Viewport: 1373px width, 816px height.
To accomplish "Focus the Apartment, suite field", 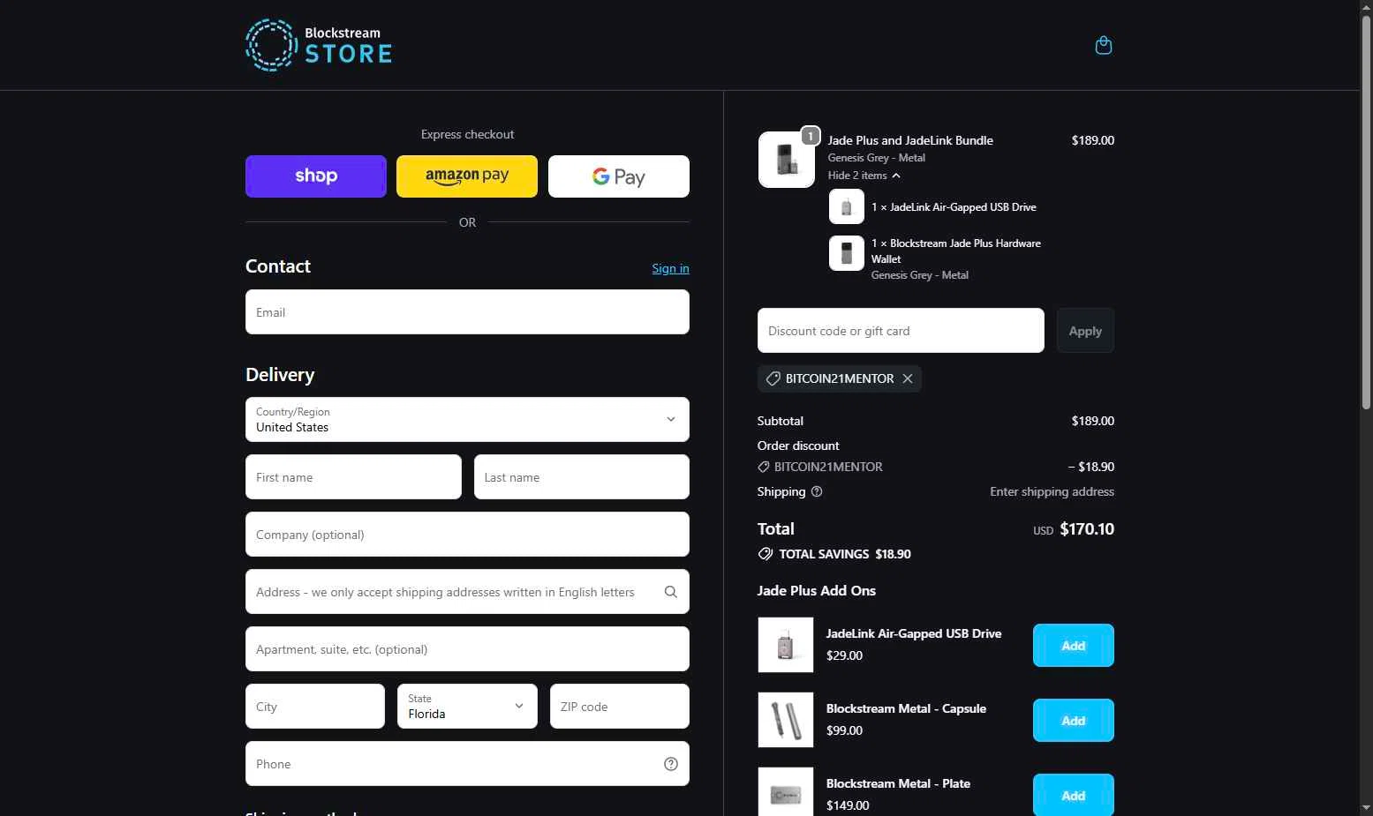I will pos(467,649).
